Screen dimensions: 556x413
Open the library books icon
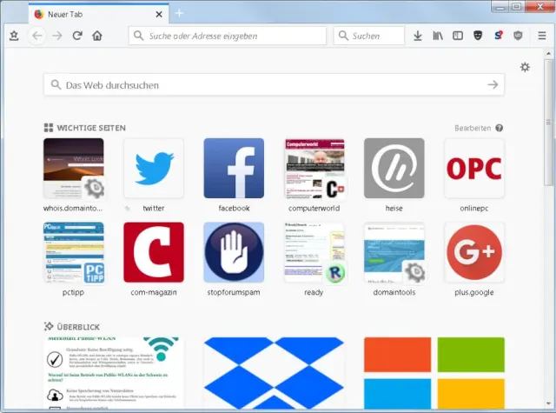click(438, 36)
